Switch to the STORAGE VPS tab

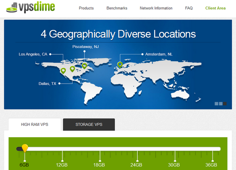(x=89, y=124)
